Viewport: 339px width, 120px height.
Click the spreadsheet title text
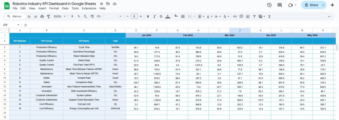coord(54,4)
